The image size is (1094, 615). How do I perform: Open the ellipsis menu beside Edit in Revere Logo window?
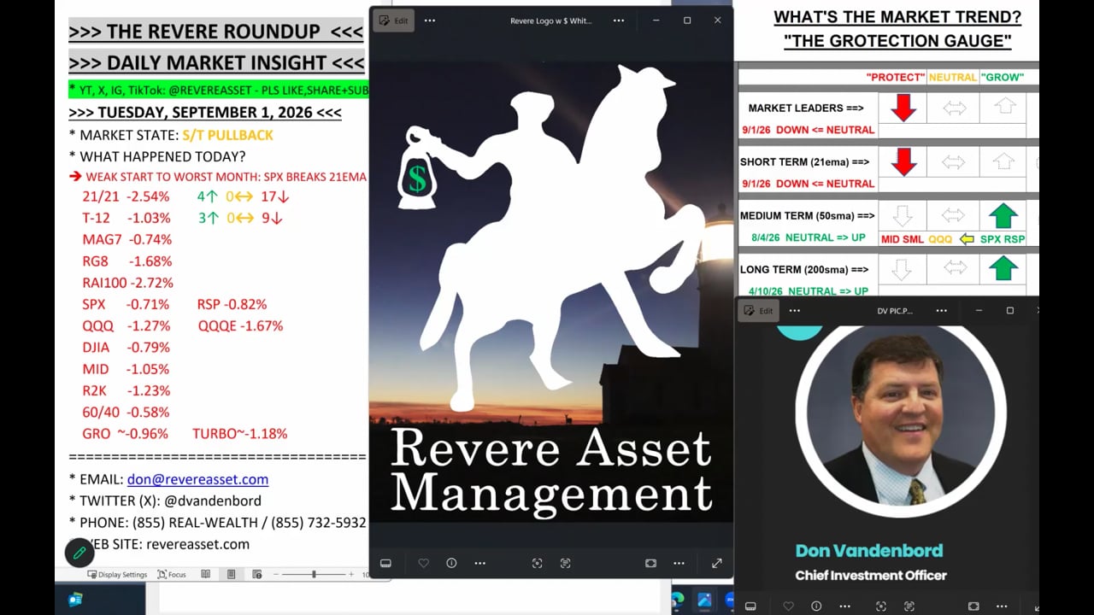(430, 20)
